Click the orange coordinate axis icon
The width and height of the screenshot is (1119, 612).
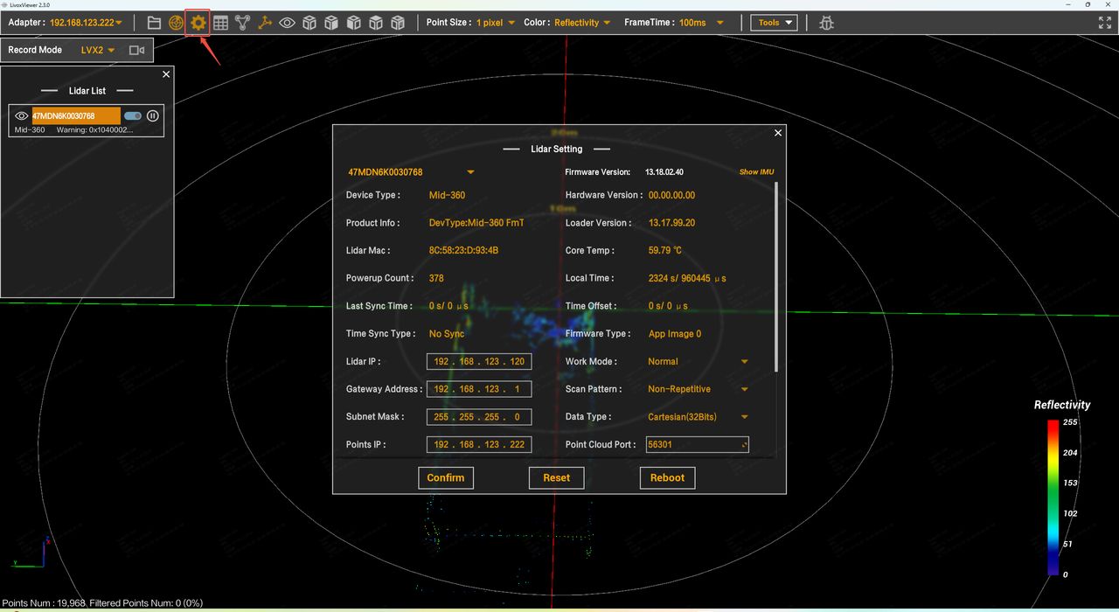[265, 23]
